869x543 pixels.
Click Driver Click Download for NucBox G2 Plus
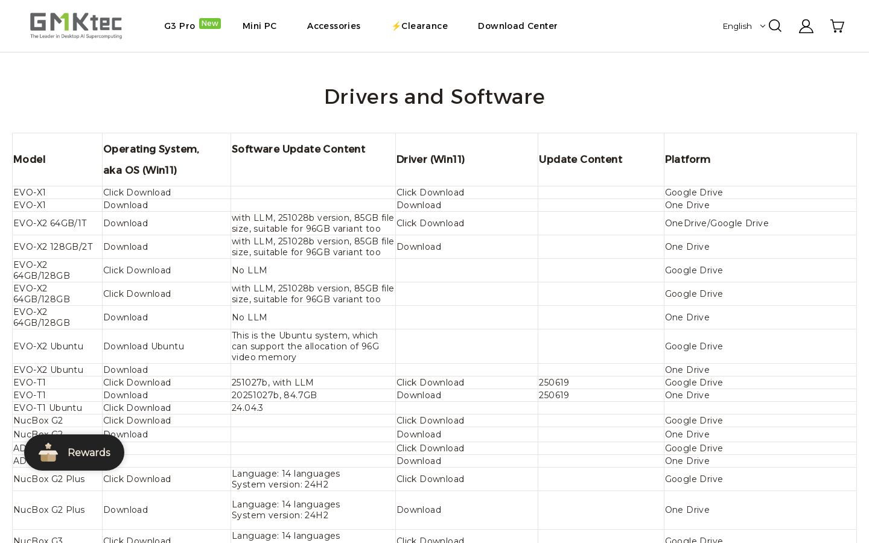click(430, 479)
